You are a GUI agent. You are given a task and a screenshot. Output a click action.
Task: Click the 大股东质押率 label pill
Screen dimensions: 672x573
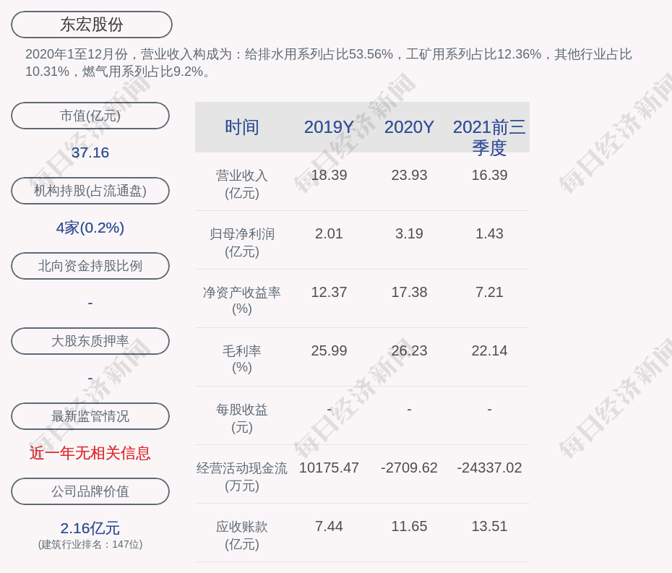pyautogui.click(x=90, y=341)
